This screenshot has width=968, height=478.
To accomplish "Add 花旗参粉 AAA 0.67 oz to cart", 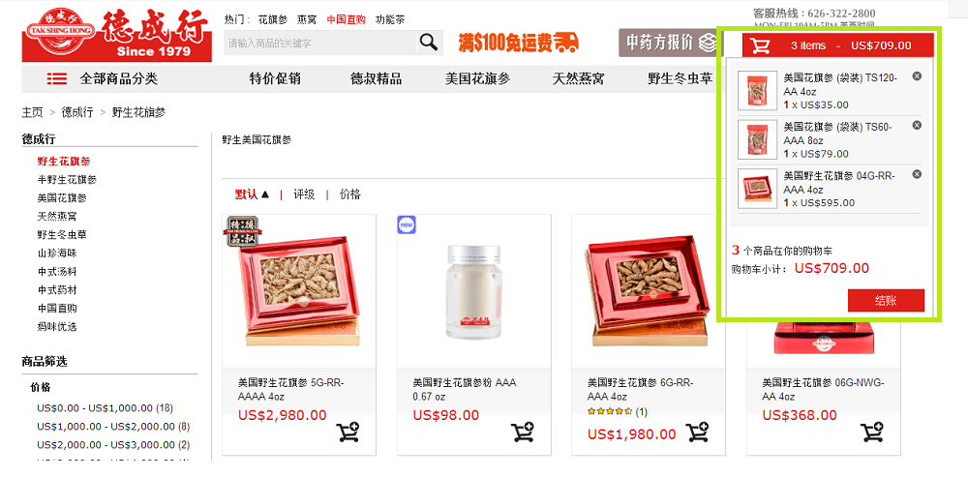I will pos(523,432).
